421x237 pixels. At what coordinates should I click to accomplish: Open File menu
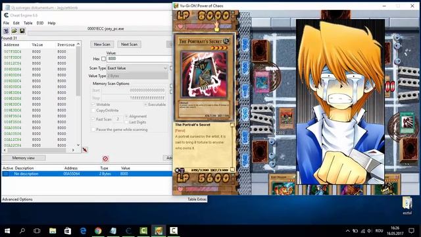[6, 23]
